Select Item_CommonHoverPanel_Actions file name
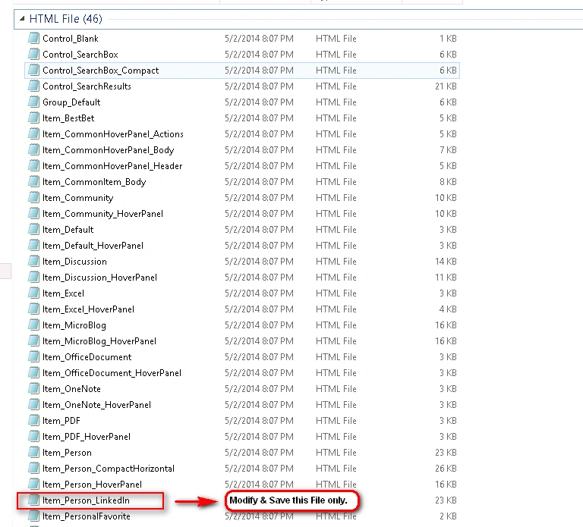This screenshot has width=583, height=527. point(113,134)
